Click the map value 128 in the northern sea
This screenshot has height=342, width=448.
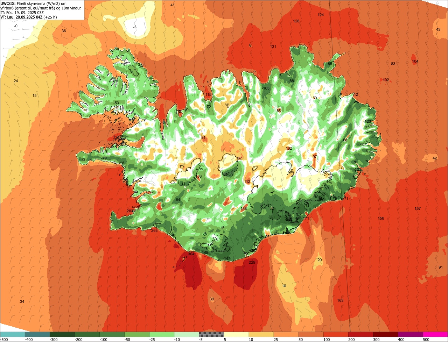pos(296,21)
